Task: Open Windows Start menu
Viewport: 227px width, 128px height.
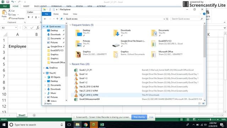Action: pyautogui.click(x=4, y=125)
